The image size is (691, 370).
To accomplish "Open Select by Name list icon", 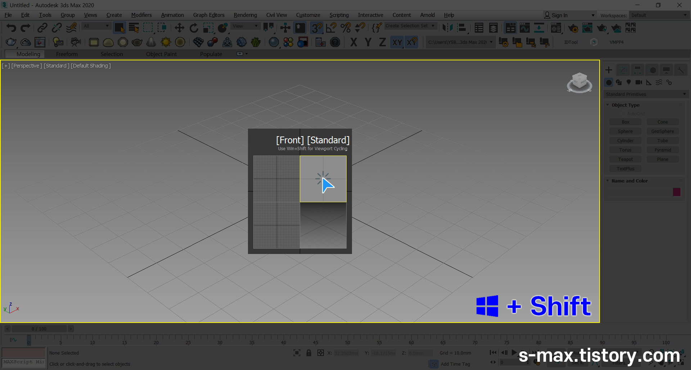I will [134, 28].
